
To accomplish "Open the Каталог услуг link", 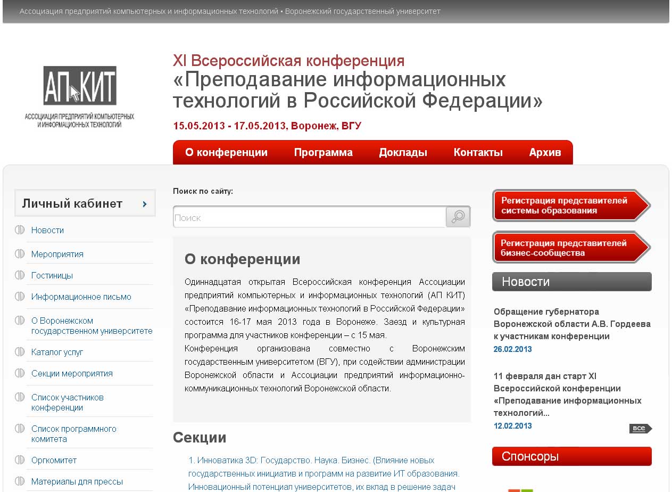I will (x=57, y=352).
